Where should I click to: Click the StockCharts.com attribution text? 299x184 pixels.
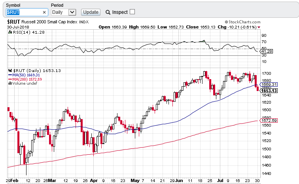coord(242,22)
